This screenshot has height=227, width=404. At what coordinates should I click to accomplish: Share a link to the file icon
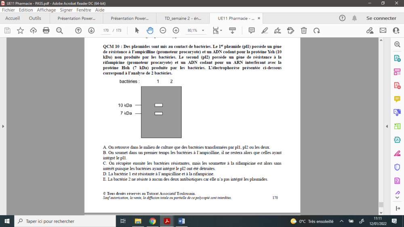point(370,30)
